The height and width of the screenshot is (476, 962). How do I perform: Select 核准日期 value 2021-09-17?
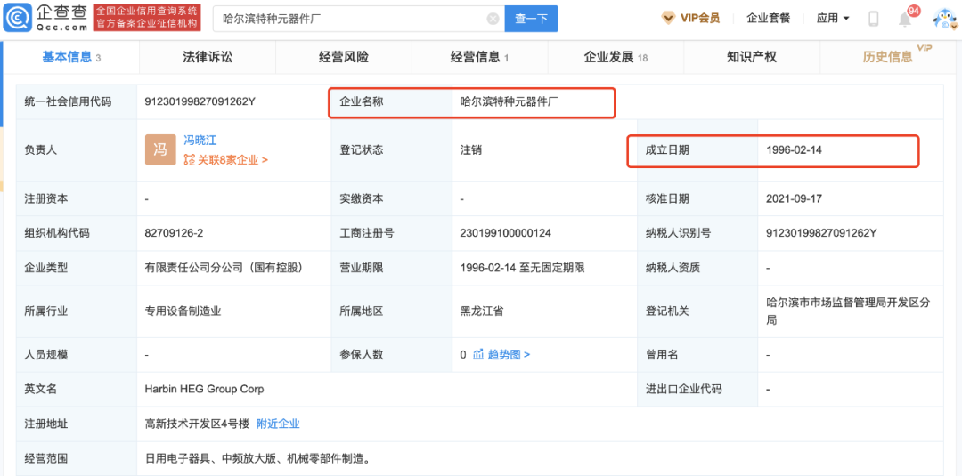(794, 198)
